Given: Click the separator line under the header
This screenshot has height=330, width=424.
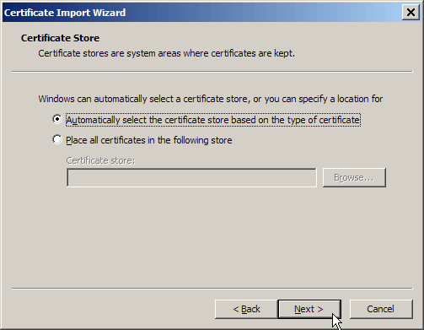Looking at the screenshot, I should coord(212,72).
